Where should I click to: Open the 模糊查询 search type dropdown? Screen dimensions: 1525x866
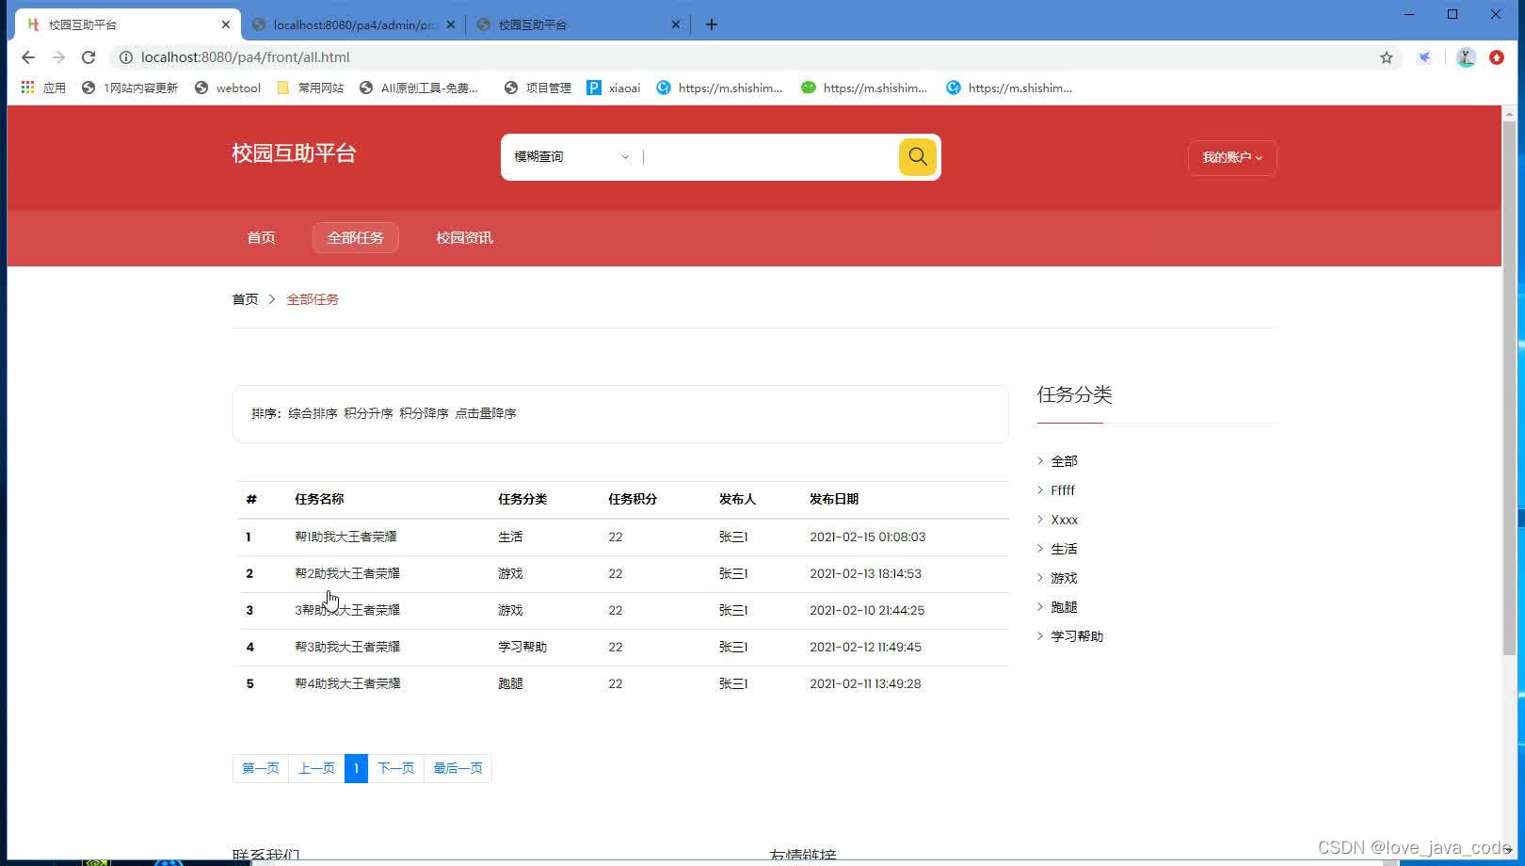pos(571,157)
